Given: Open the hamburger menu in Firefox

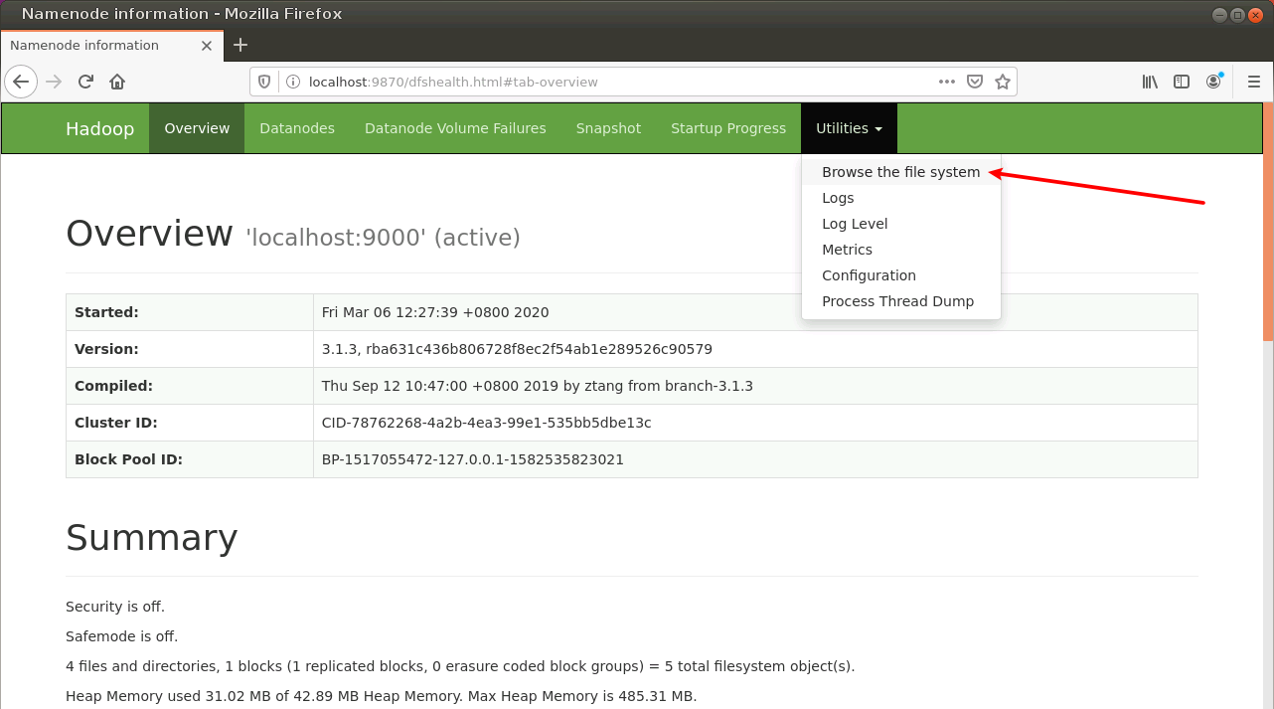Looking at the screenshot, I should 1253,82.
